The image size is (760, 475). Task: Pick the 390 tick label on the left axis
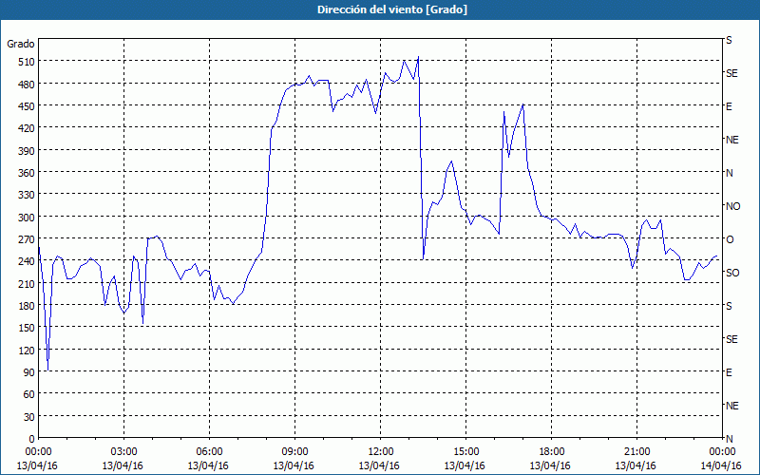[27, 151]
